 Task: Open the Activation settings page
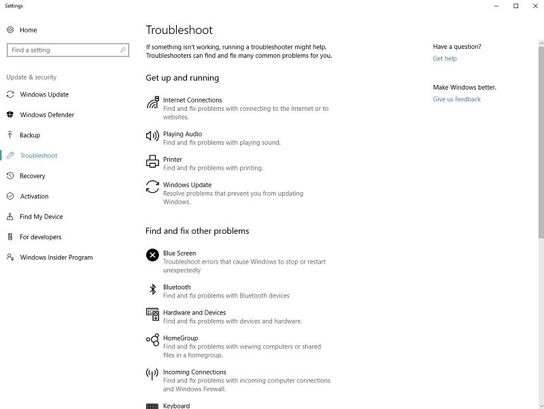tap(34, 196)
